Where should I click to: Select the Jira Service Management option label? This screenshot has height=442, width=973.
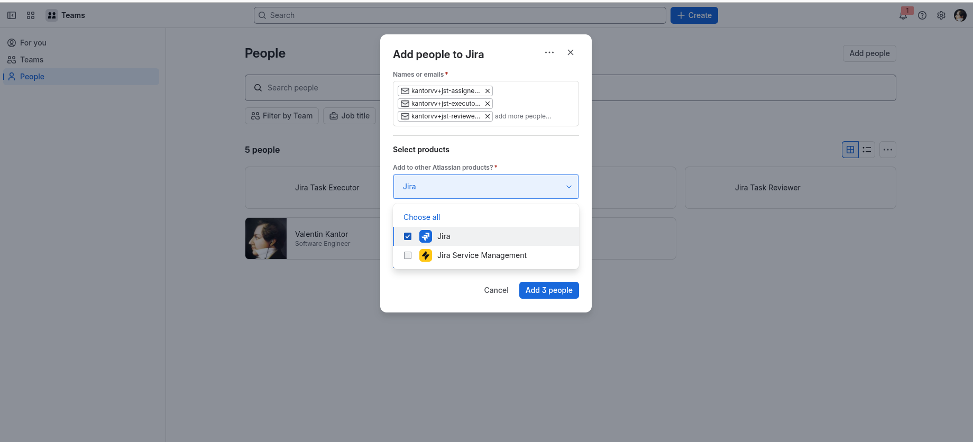click(482, 255)
